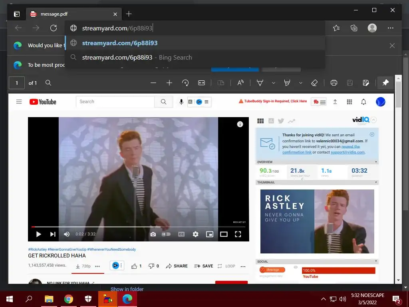Screen dimensions: 409x307
Task: Open the Favorites star icon
Action: 336,28
